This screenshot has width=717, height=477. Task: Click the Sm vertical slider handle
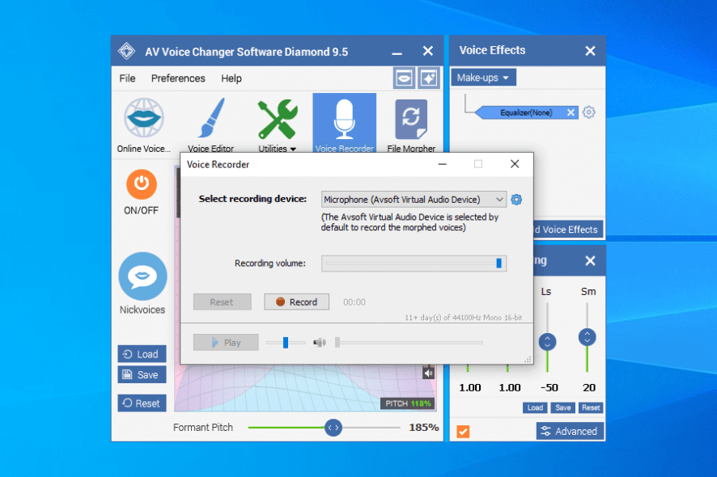point(588,337)
